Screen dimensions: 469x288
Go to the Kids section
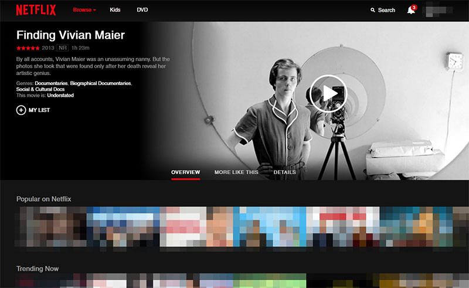click(x=115, y=10)
